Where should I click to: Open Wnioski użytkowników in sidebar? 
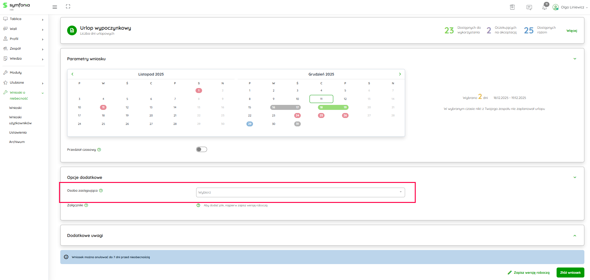coord(20,120)
